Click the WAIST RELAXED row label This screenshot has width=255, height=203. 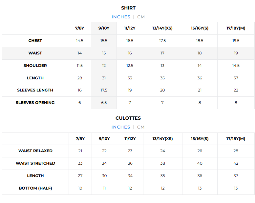tap(35, 151)
